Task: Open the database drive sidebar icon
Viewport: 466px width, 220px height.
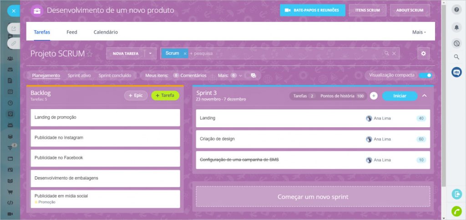Action: (10, 136)
